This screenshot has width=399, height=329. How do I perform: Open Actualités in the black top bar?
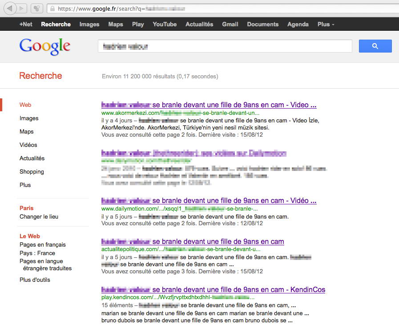199,24
